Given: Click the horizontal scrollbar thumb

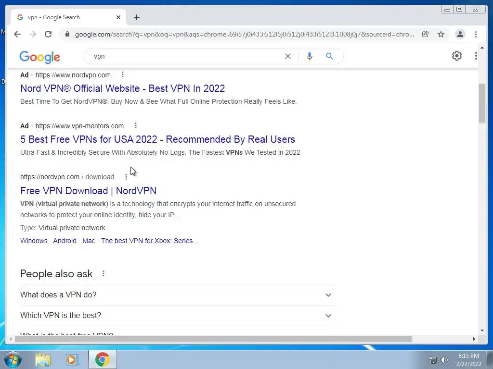Looking at the screenshot, I should (x=213, y=339).
